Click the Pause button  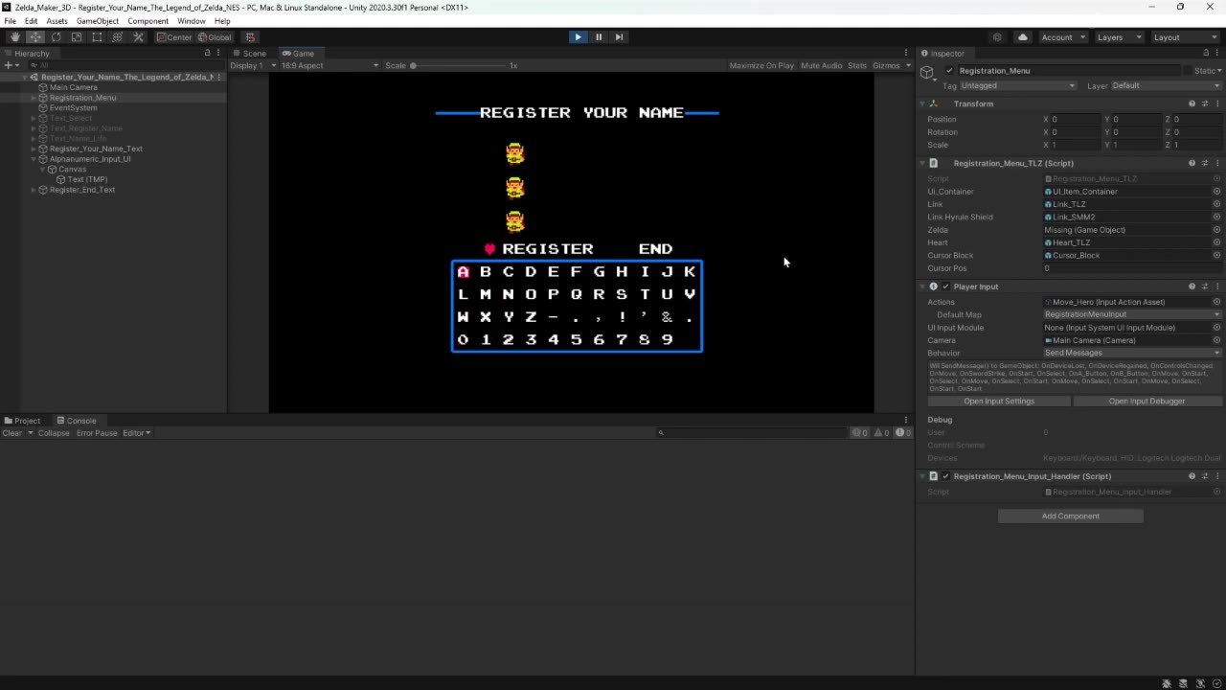[599, 37]
